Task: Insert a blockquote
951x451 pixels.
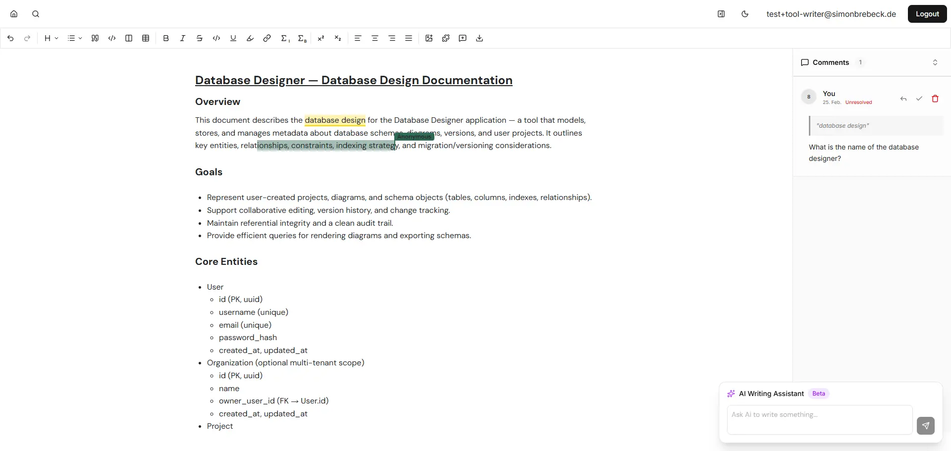Action: pos(95,38)
